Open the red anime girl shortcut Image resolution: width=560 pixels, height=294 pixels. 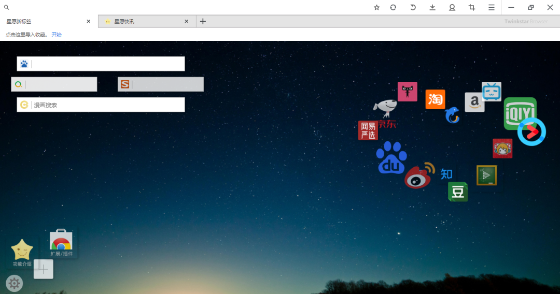click(502, 149)
